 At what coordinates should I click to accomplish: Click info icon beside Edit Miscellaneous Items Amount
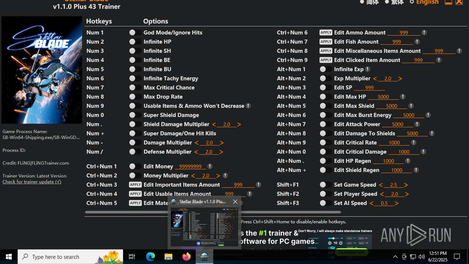[x=459, y=51]
